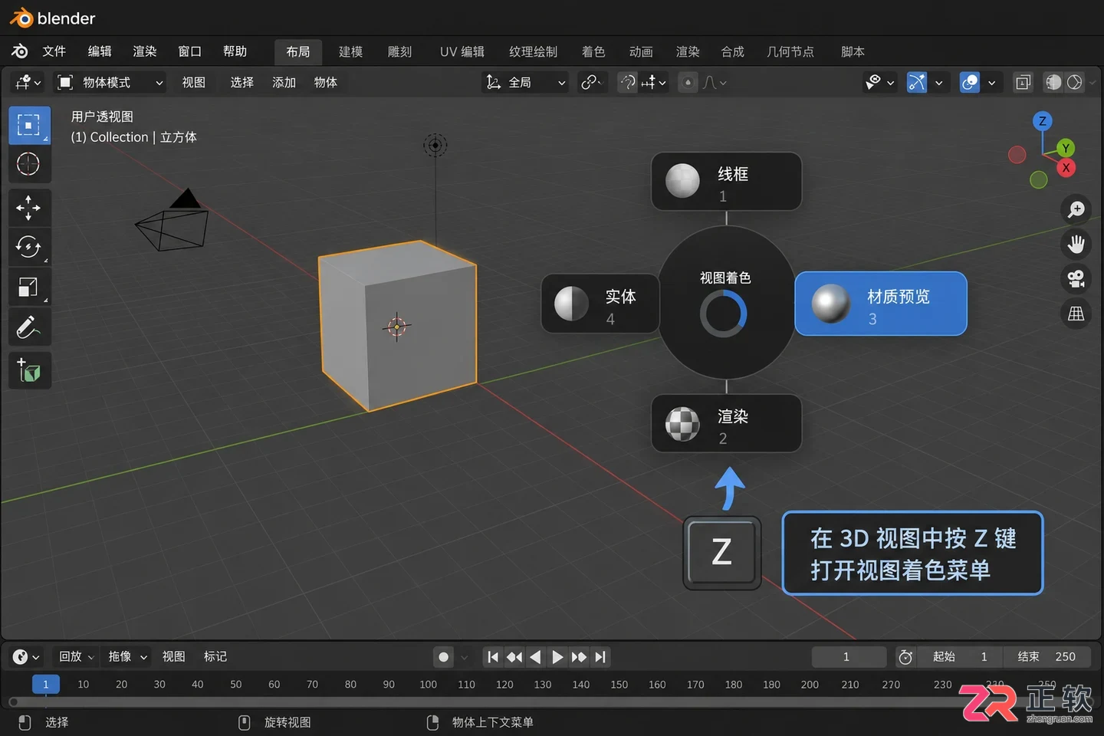This screenshot has height=736, width=1104.
Task: Click the Y axis on navigation gizmo
Action: (1066, 148)
